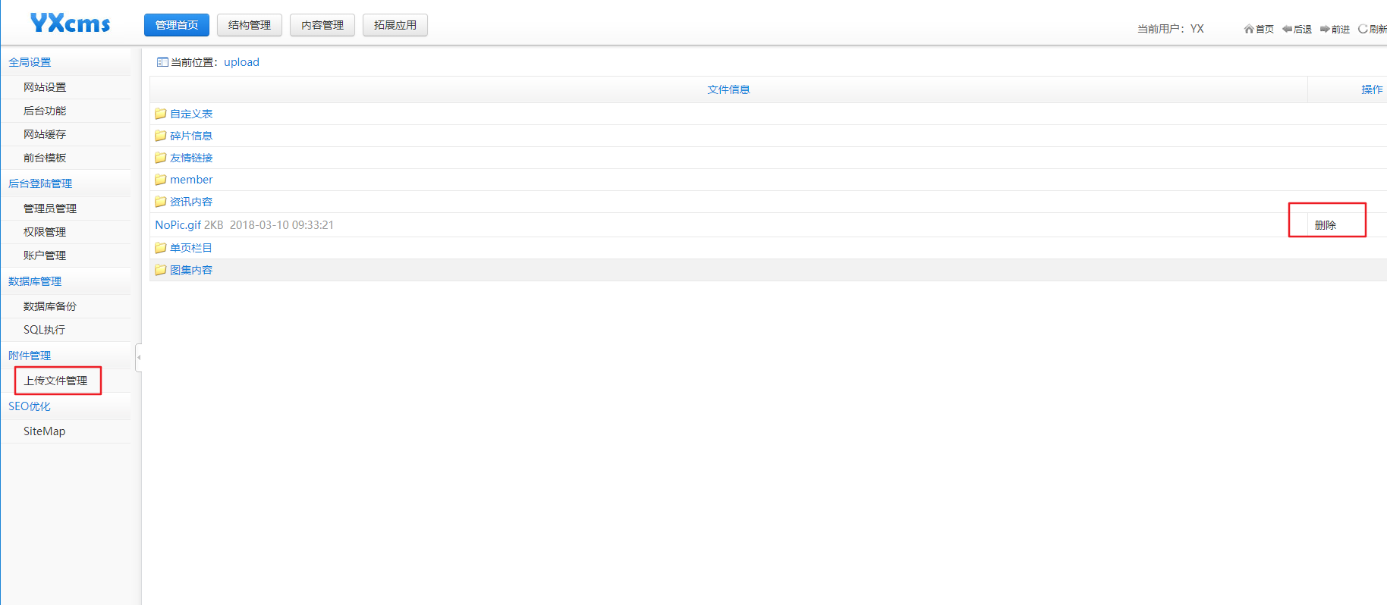Open the 碎片信息 folder
1387x605 pixels.
[x=190, y=136]
